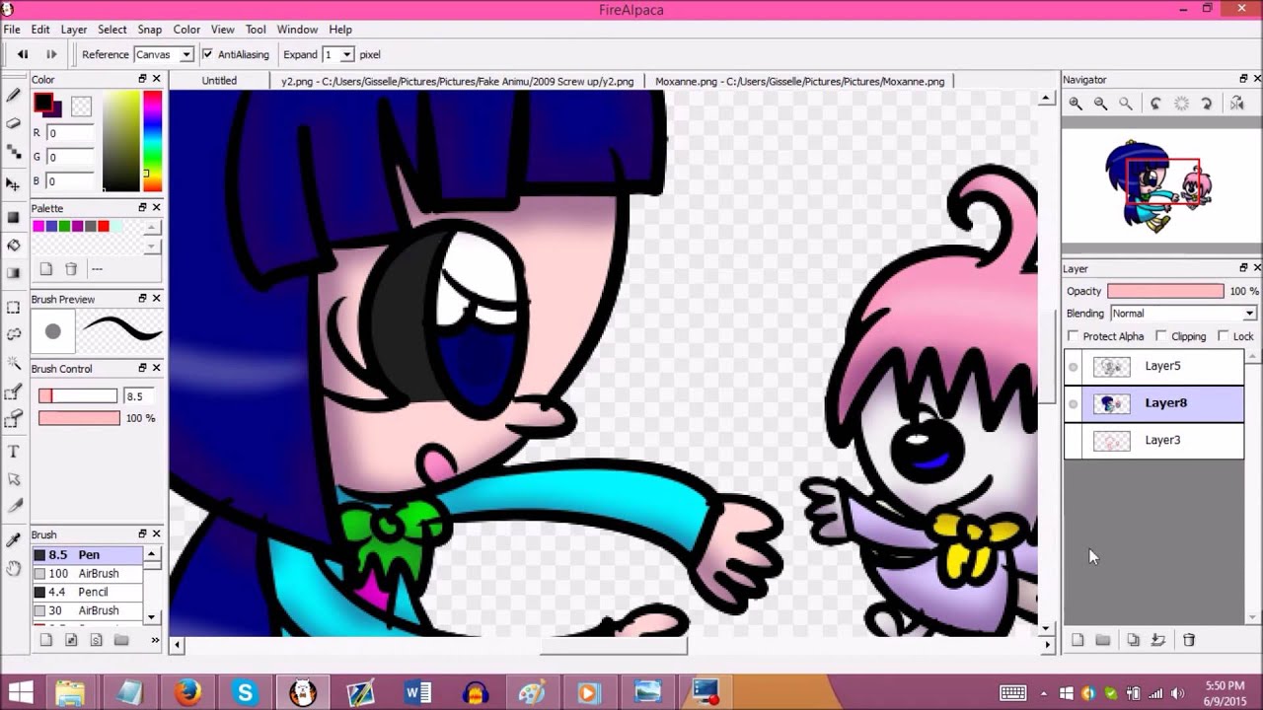The width and height of the screenshot is (1263, 710).
Task: Select the Select Pen tool
Action: click(x=13, y=392)
